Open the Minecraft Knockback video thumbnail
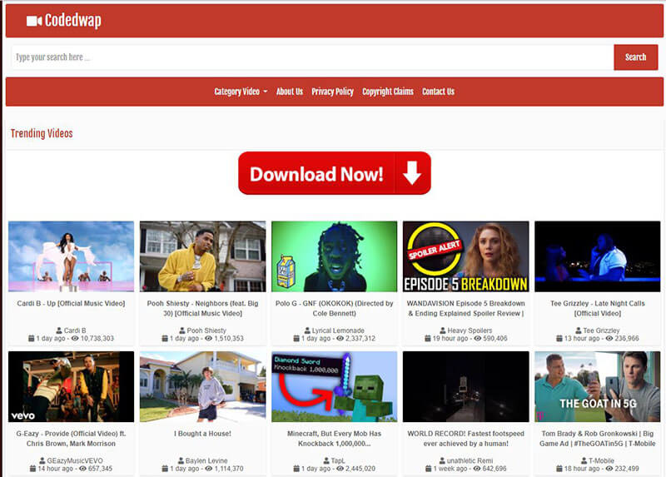666x477 pixels. coord(335,386)
